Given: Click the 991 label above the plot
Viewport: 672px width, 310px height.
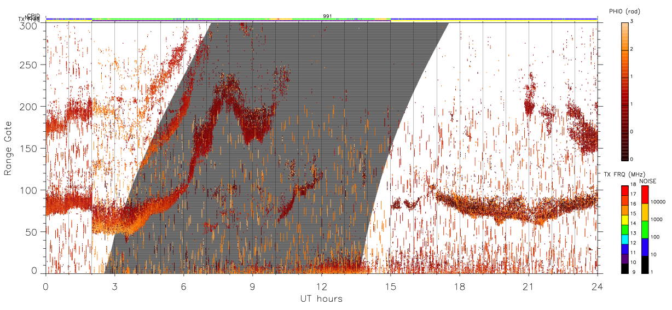Looking at the screenshot, I should (327, 16).
